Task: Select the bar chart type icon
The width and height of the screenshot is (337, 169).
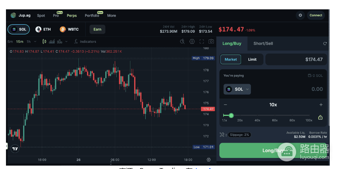Action: tap(60, 42)
